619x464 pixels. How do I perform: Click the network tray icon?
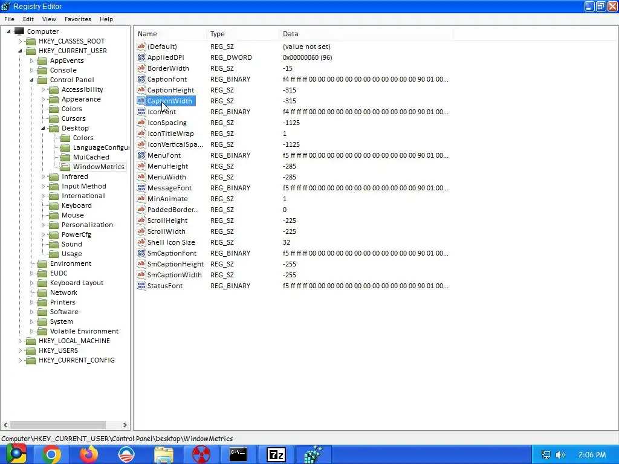pyautogui.click(x=546, y=454)
